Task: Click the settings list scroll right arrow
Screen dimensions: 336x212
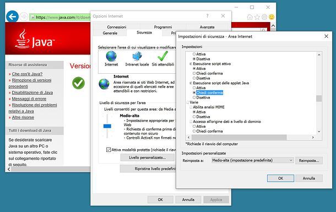Action: tap(313, 137)
